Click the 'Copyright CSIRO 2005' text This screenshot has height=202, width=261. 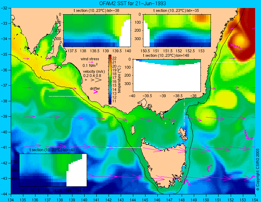[x=258, y=170]
